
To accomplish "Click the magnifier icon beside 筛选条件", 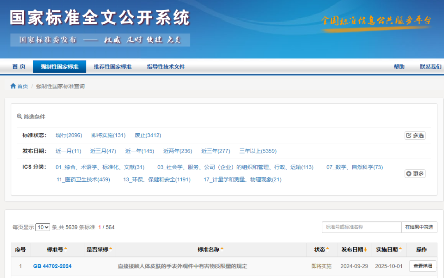I will coord(19,116).
